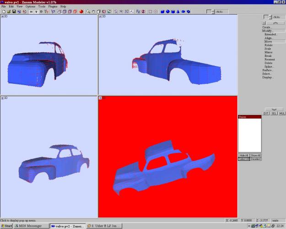The width and height of the screenshot is (286, 229).
Task: Select the magnifier zoom tool icon
Action: coord(88,11)
